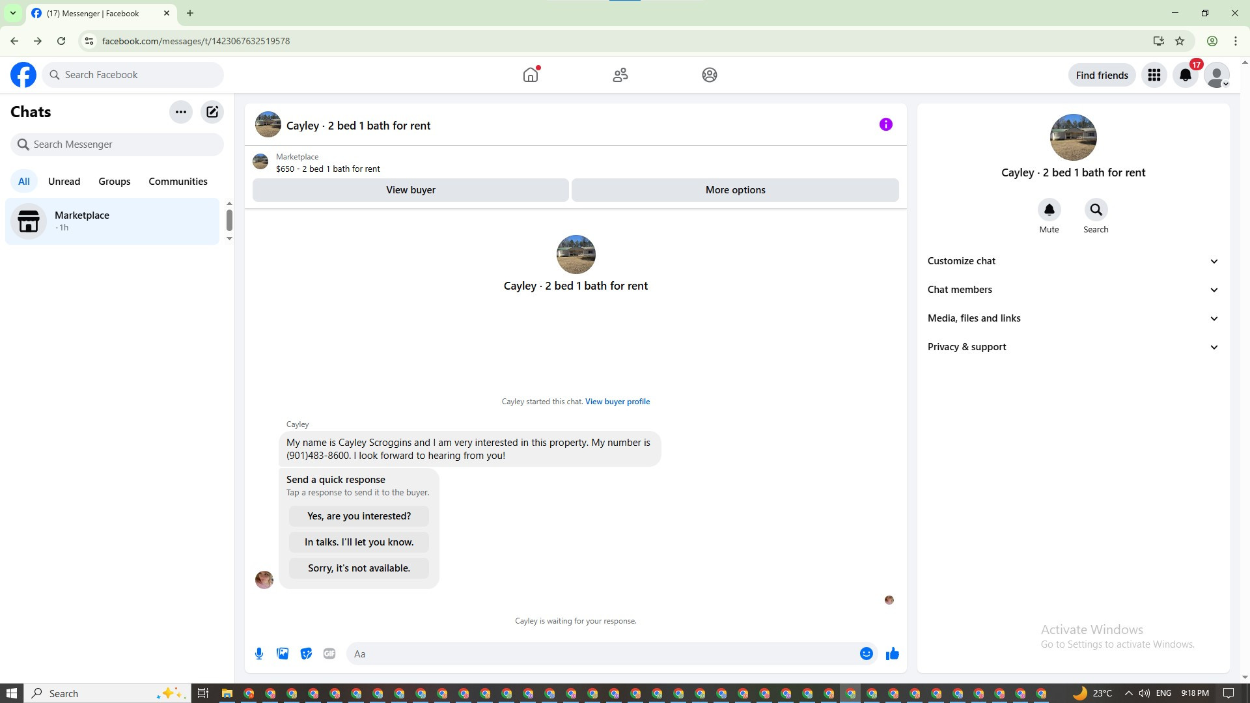
Task: Switch to the Communities tab
Action: point(178,182)
